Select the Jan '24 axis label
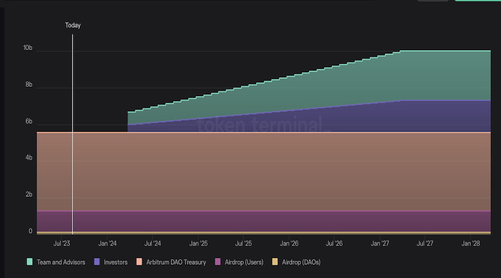The image size is (501, 278). click(x=107, y=244)
